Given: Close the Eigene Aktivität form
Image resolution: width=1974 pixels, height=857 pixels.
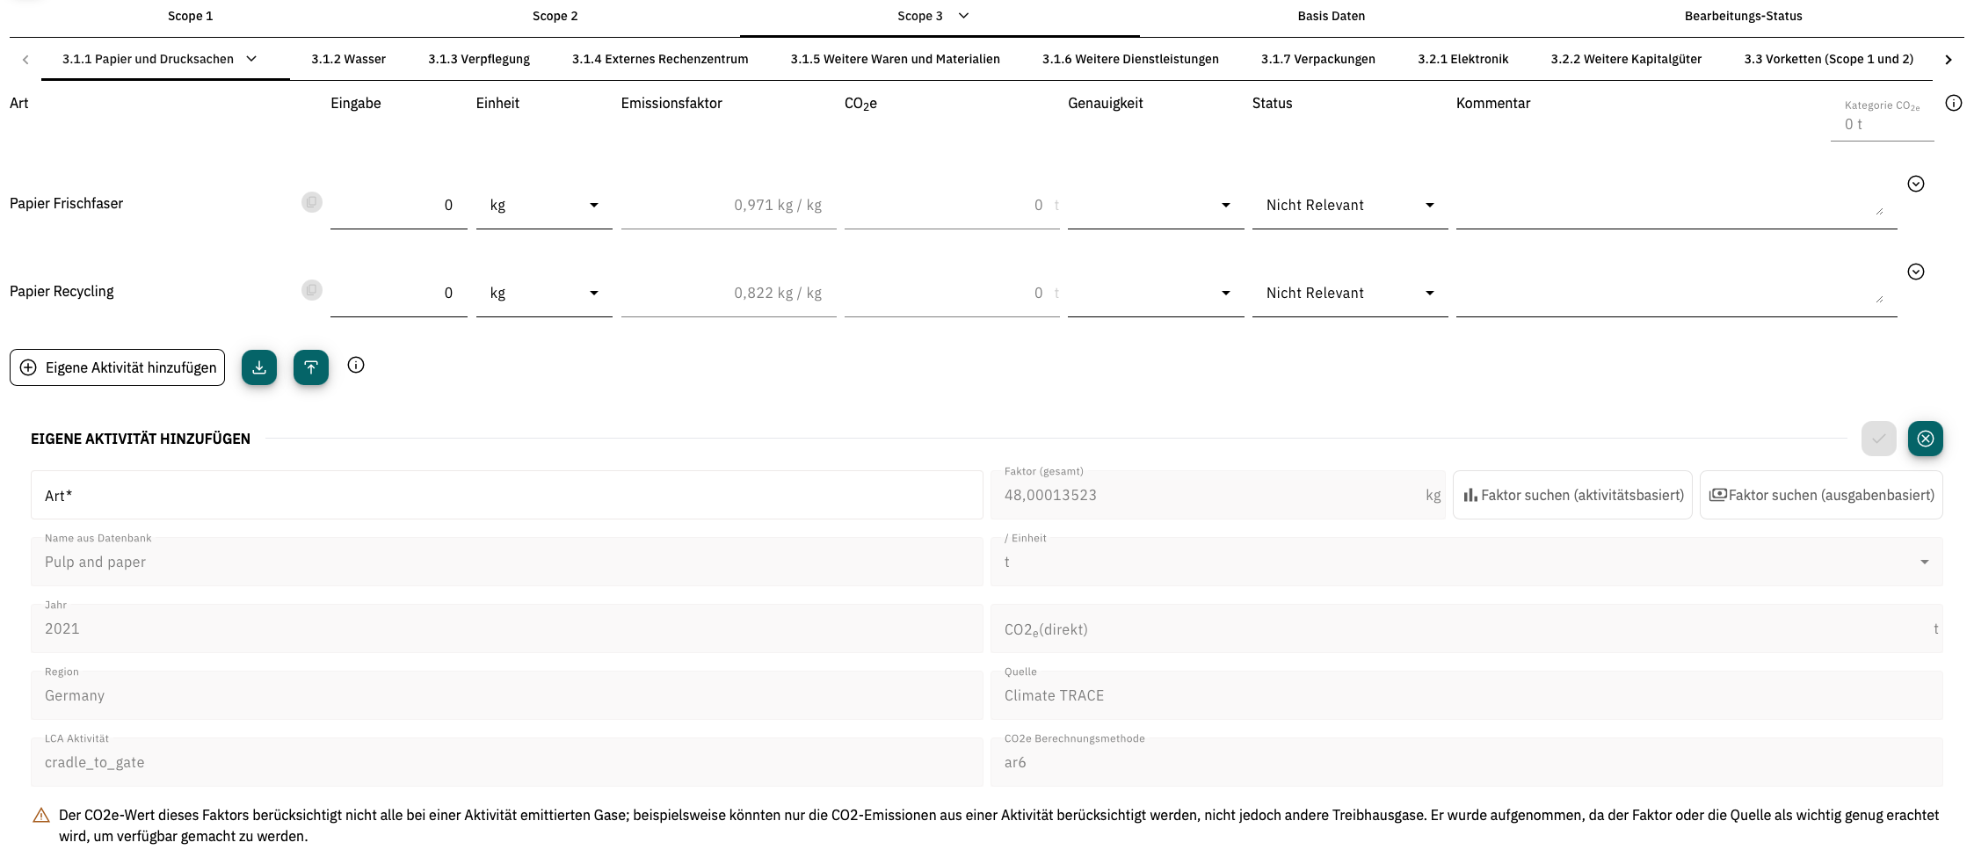Looking at the screenshot, I should pyautogui.click(x=1925, y=439).
